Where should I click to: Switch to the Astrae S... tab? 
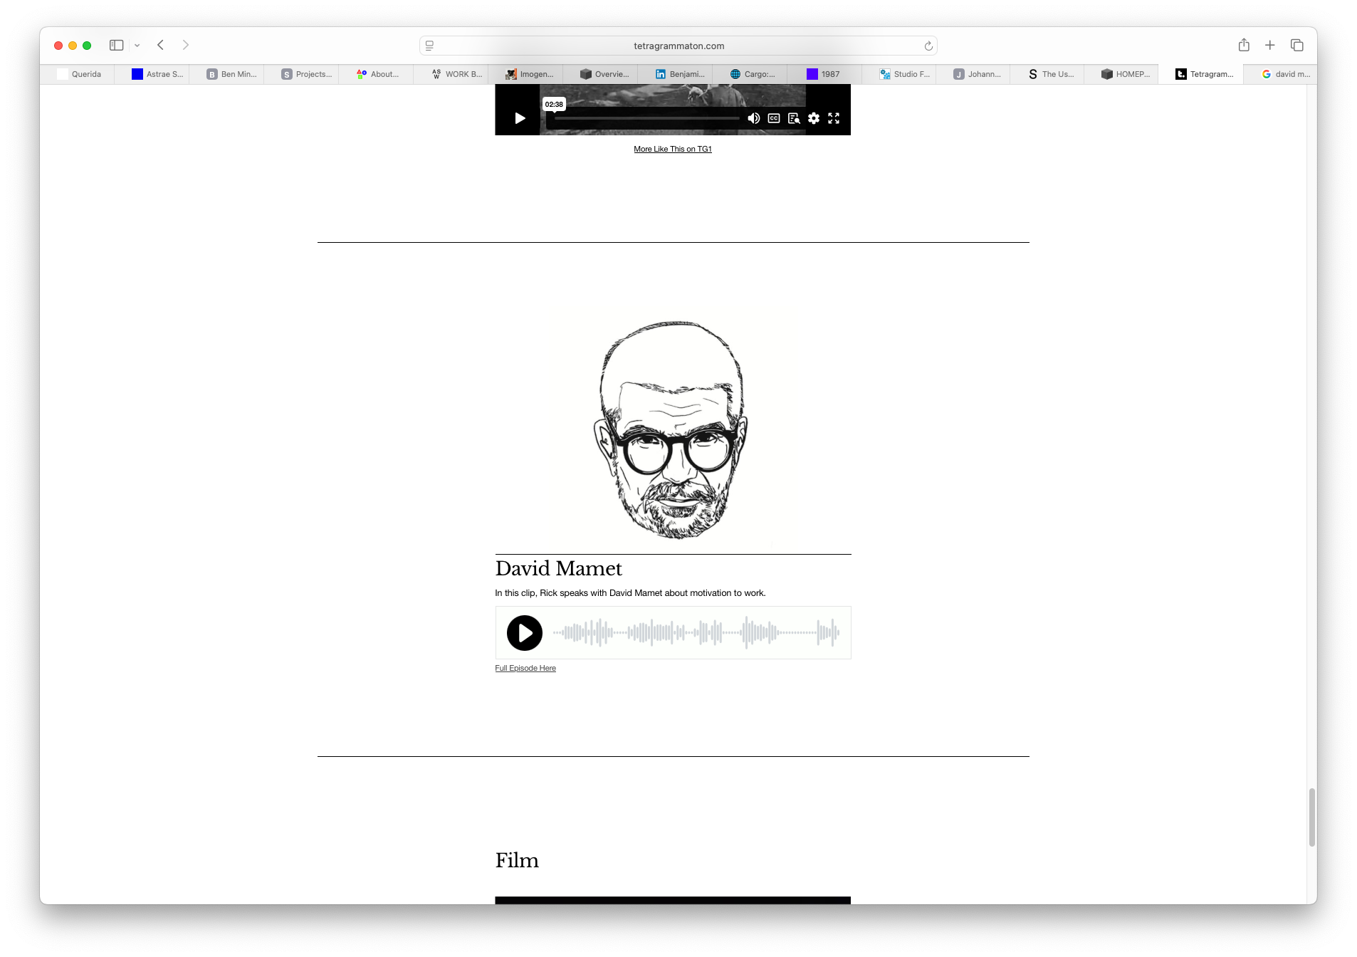(152, 74)
